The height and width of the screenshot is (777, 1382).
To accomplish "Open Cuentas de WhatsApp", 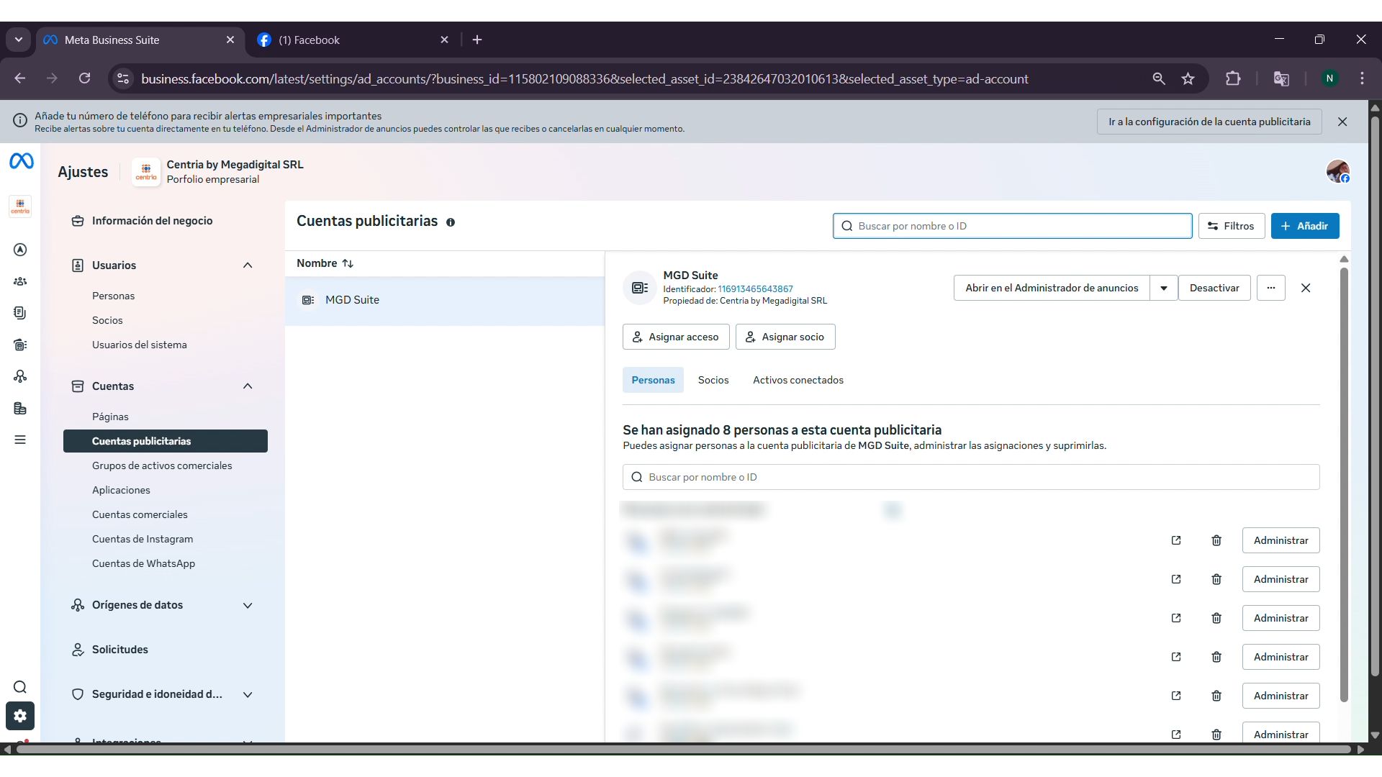I will pyautogui.click(x=143, y=563).
